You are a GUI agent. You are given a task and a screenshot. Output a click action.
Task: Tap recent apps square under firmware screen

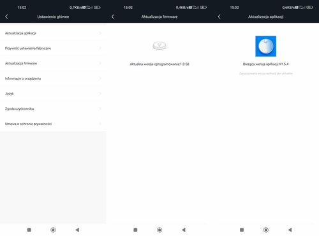pos(135,230)
